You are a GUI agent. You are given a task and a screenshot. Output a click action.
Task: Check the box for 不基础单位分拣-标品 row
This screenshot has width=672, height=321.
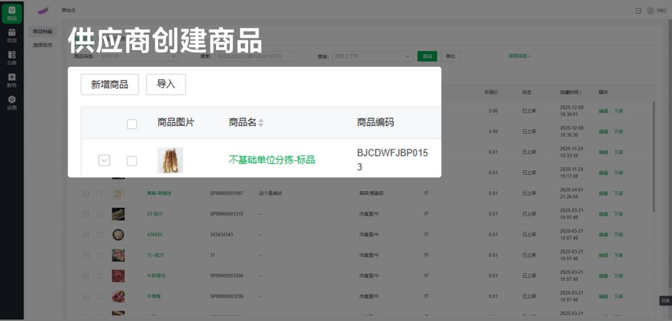(x=132, y=160)
